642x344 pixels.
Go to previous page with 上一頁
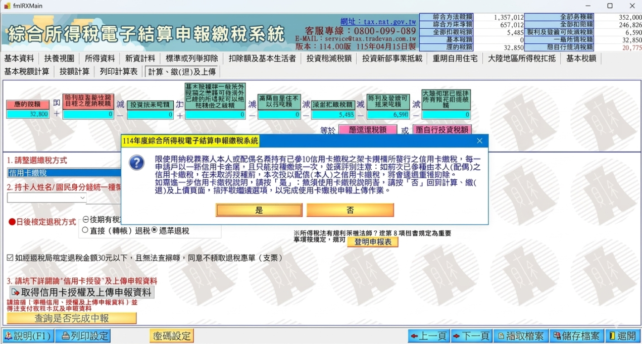(429, 336)
